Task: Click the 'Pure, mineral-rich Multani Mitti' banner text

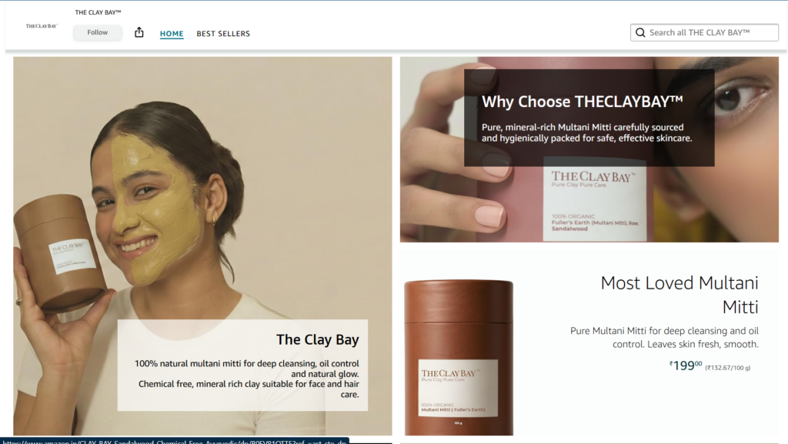Action: [x=587, y=132]
